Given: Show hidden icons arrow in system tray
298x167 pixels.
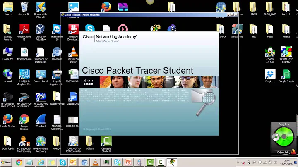Looking at the screenshot, I should [238, 162].
